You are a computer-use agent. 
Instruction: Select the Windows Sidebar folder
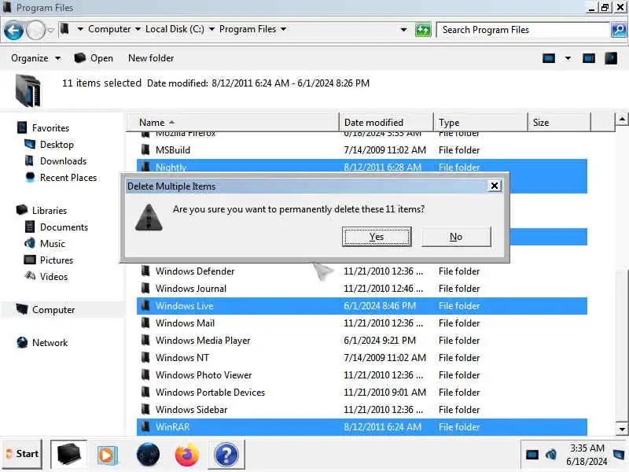pyautogui.click(x=362, y=409)
